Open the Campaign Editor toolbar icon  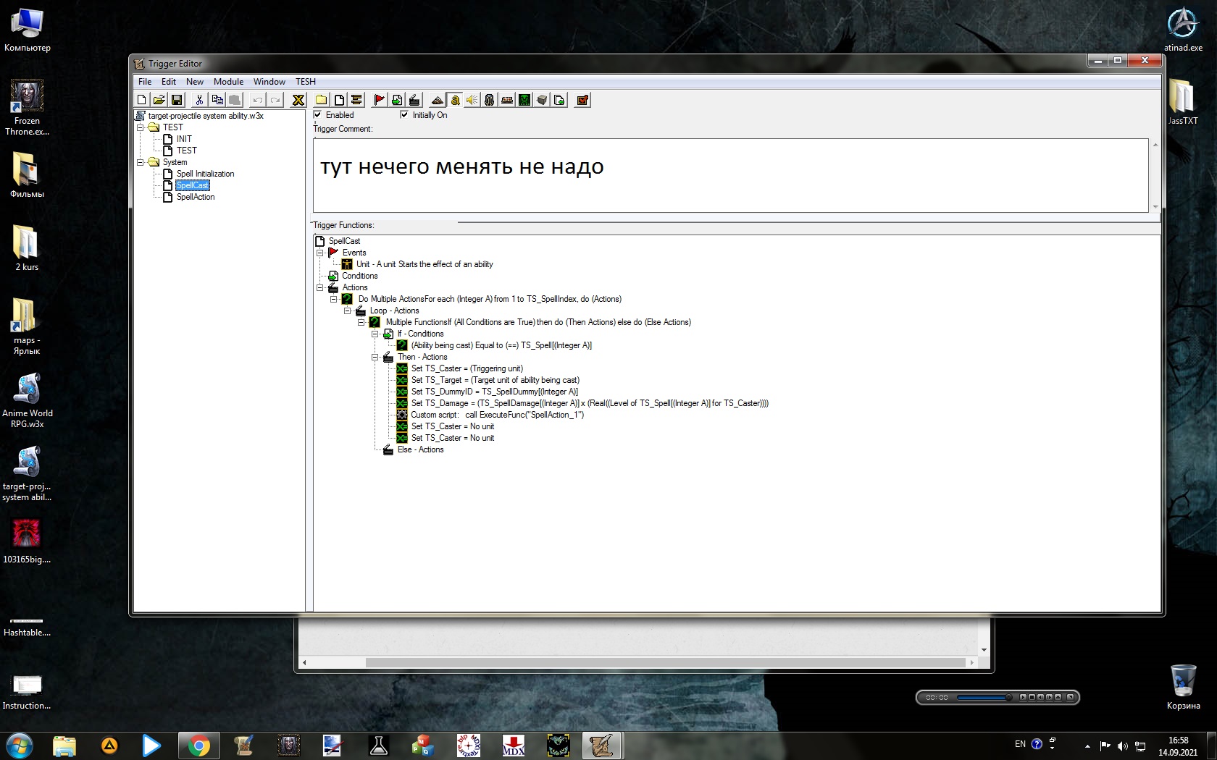coord(506,100)
